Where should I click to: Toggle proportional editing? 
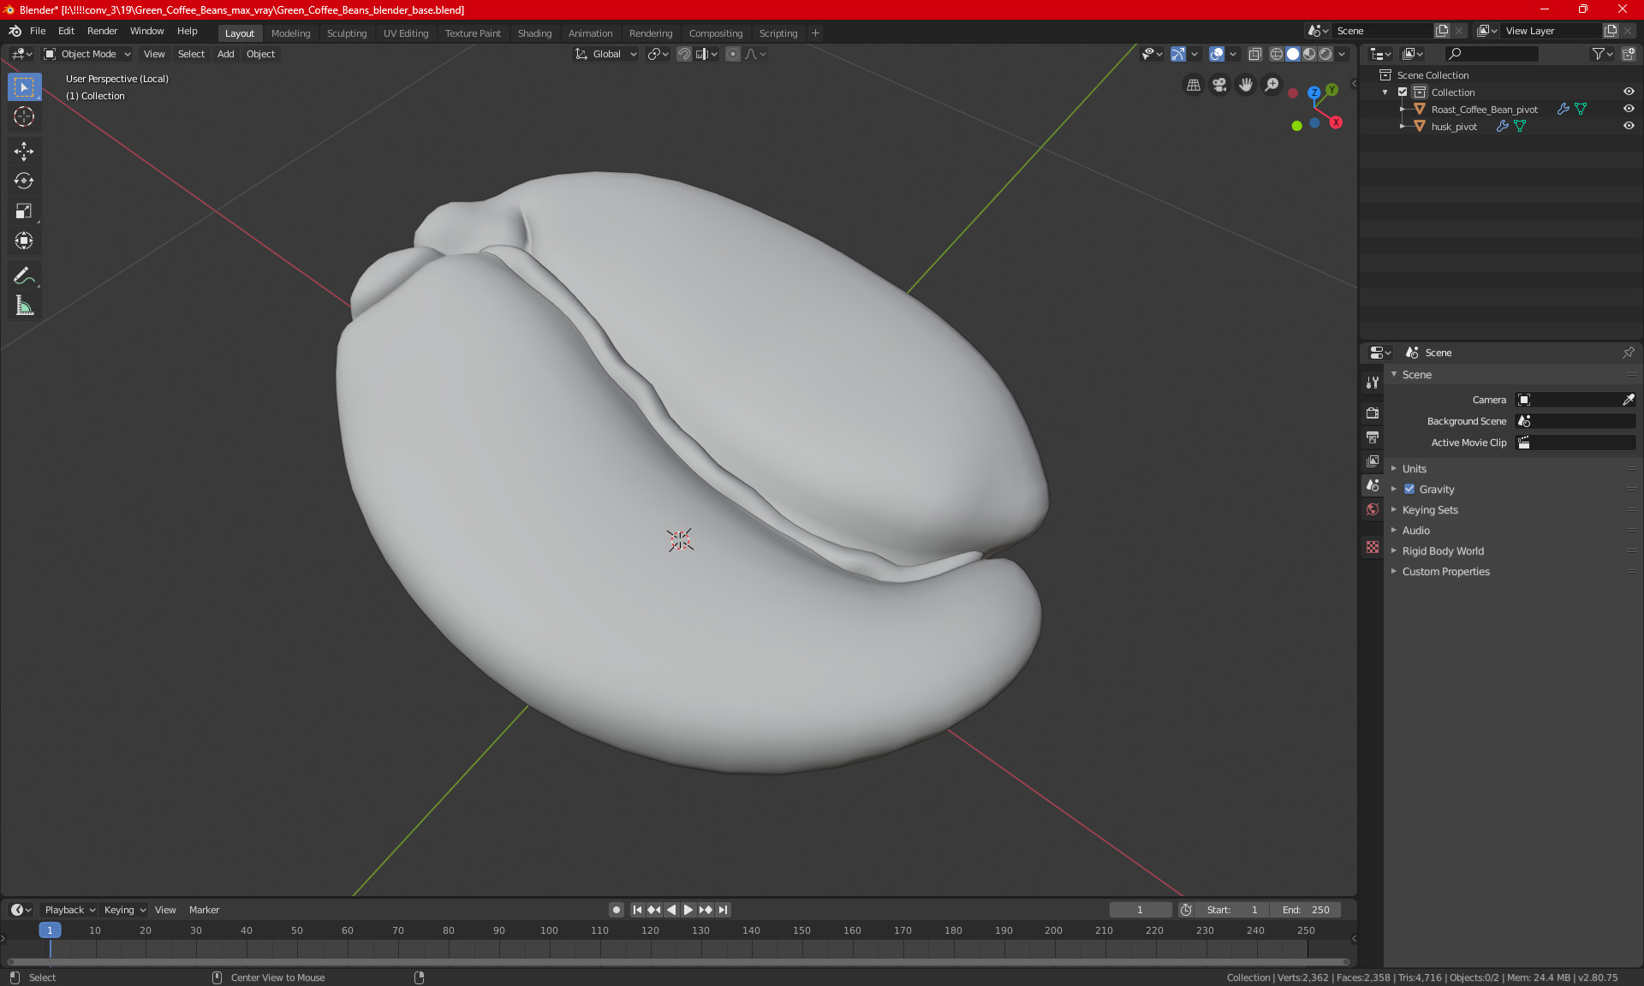(x=733, y=54)
